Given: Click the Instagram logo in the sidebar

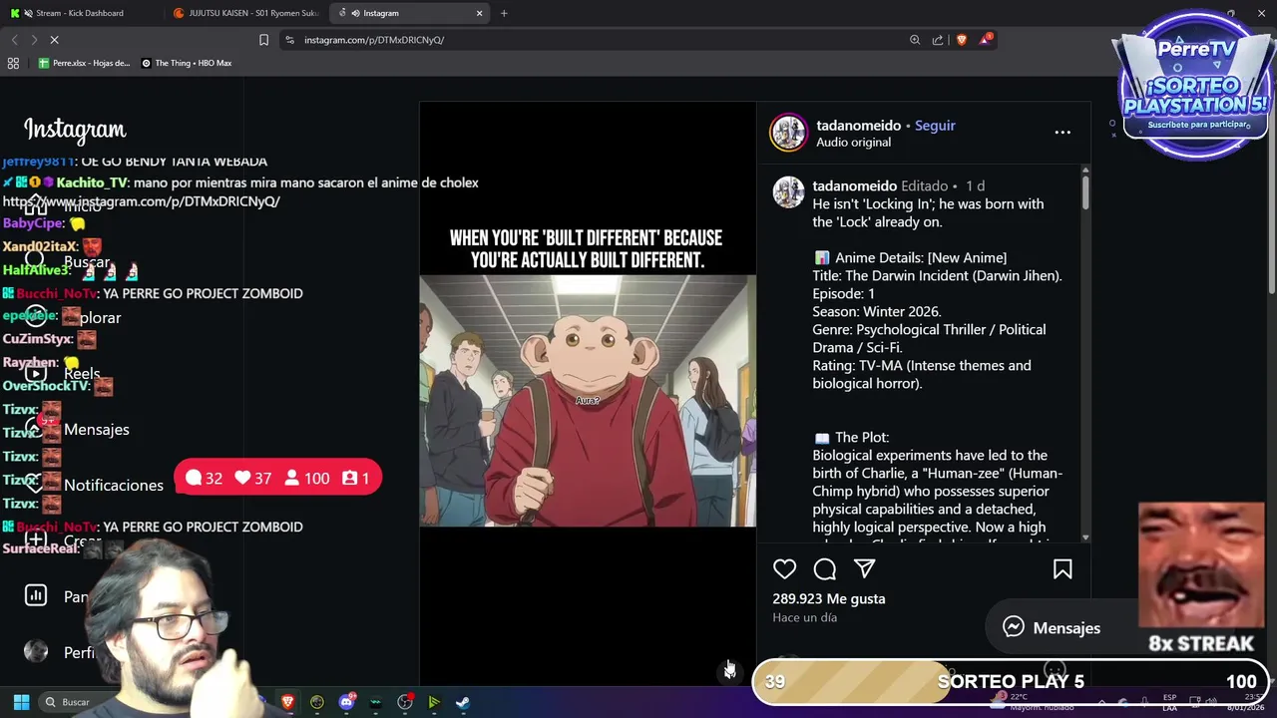Looking at the screenshot, I should click(75, 130).
